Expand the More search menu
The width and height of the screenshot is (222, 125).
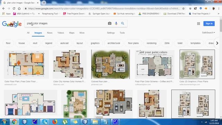tap(82, 33)
